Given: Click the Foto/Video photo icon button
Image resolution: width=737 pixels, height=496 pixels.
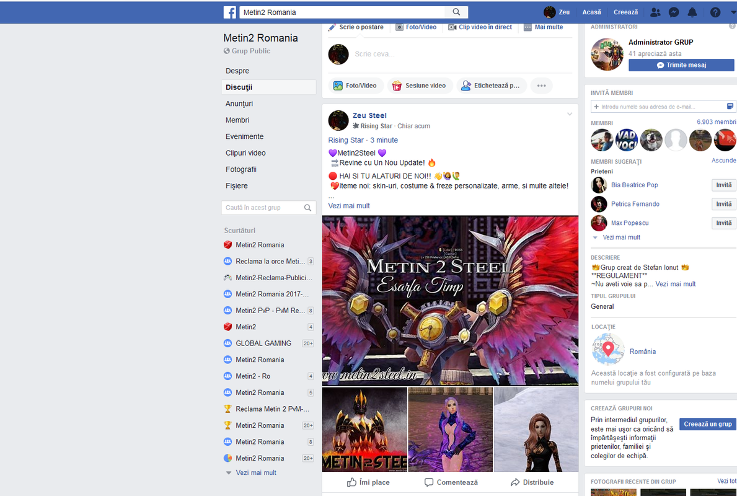Looking at the screenshot, I should point(355,86).
